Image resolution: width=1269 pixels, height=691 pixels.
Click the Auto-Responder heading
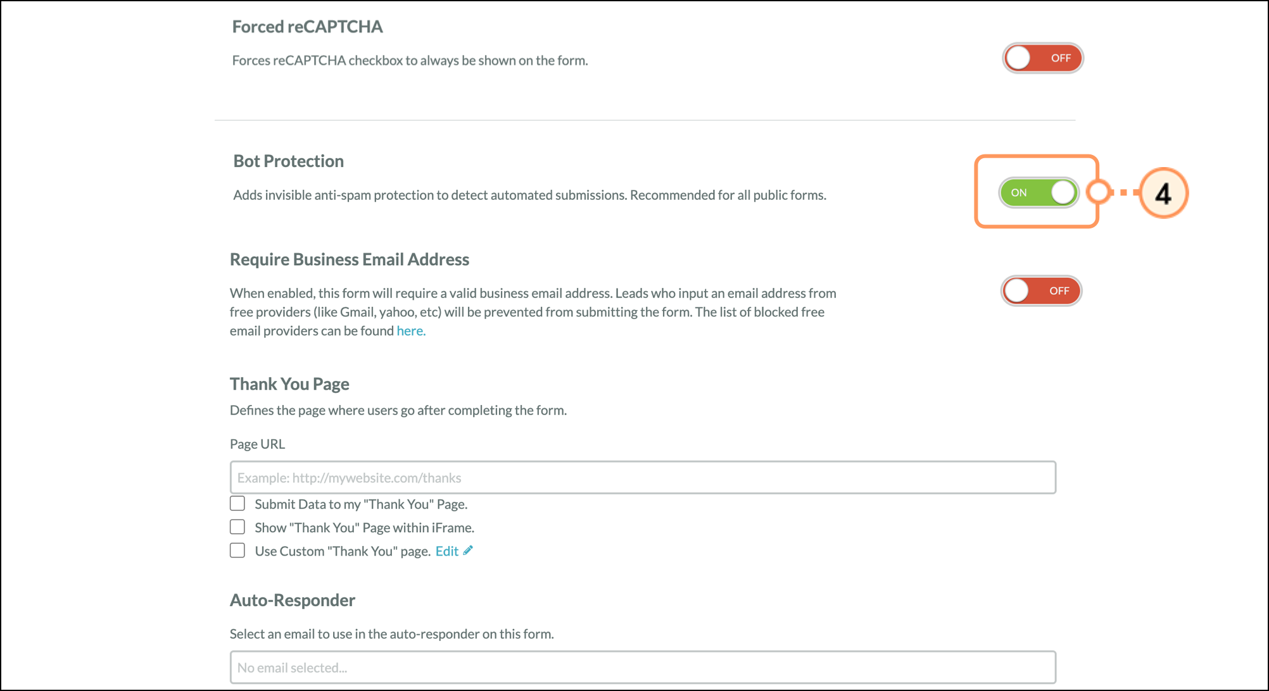(292, 600)
